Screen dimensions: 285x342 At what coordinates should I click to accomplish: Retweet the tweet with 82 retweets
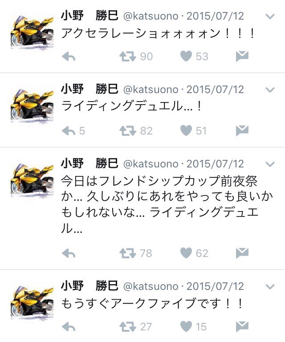(128, 131)
